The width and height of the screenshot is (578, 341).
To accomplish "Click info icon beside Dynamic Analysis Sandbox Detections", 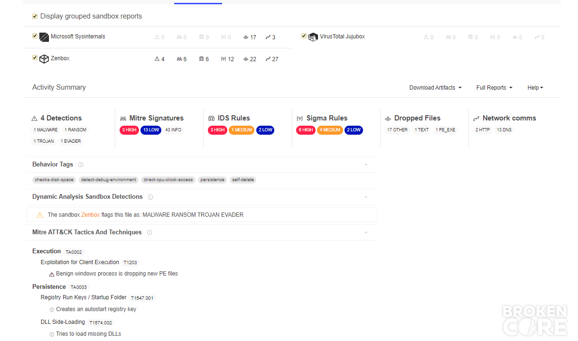I will tap(150, 197).
